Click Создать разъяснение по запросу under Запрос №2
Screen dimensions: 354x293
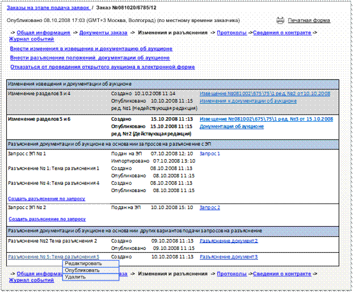point(47,219)
